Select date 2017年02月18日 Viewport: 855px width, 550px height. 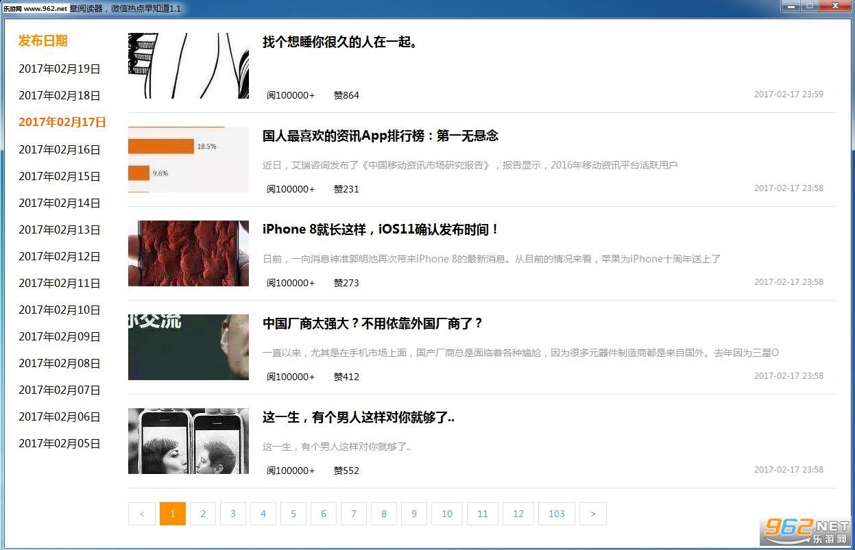pyautogui.click(x=60, y=95)
